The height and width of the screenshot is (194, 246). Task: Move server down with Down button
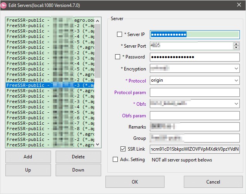[78, 170]
